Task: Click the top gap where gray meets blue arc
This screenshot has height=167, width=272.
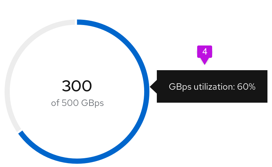Action: click(76, 22)
